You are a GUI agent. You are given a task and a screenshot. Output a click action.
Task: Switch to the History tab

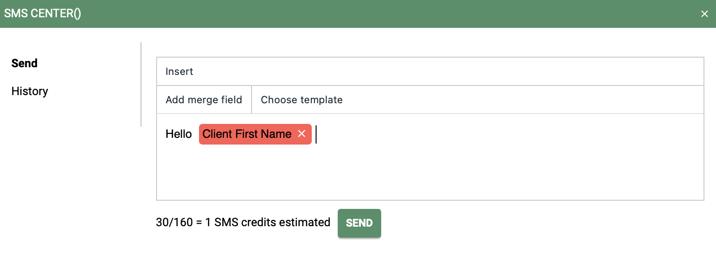[30, 91]
